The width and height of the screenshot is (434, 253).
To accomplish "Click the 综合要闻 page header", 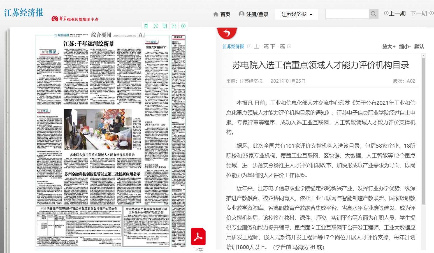I will [101, 35].
